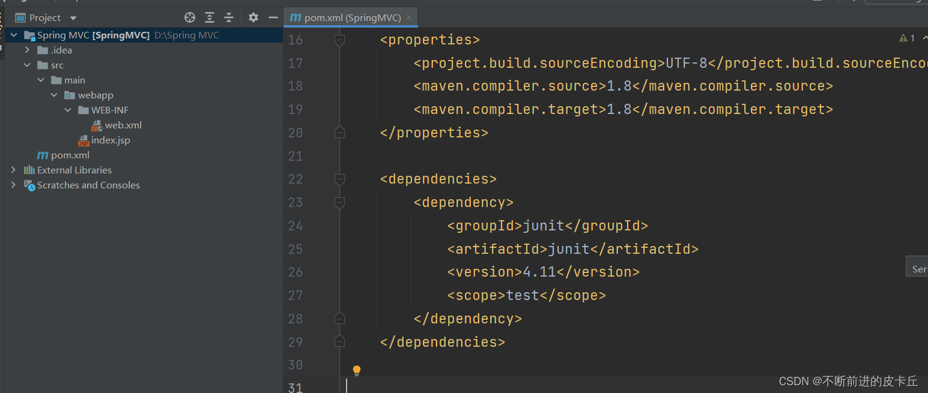The image size is (928, 393).
Task: Collapse the WEB-INF folder
Action: pos(68,110)
